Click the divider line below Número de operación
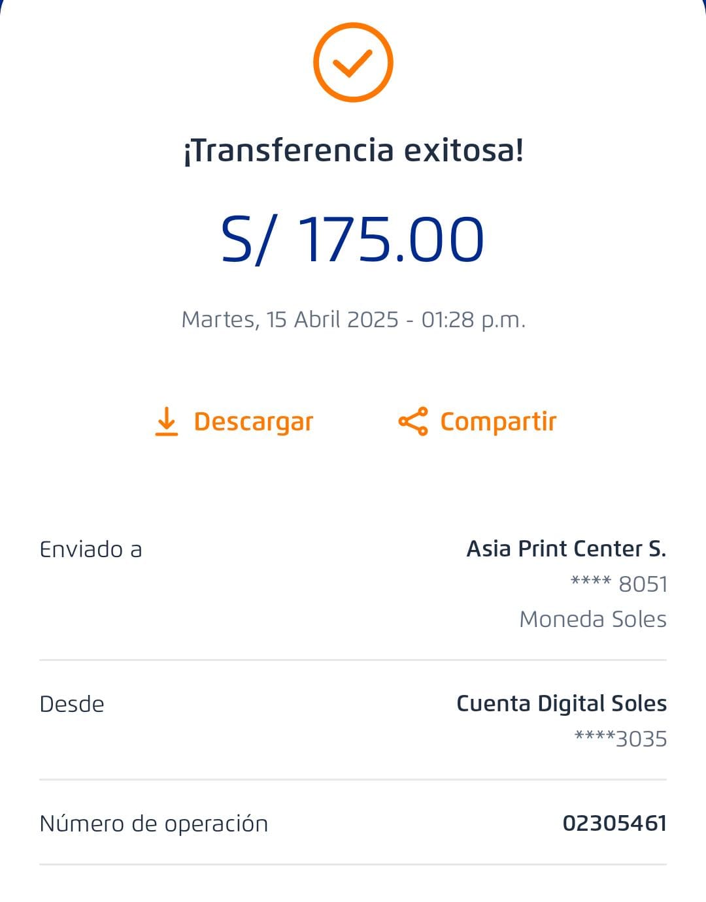Screen dimensions: 706x902 [x=353, y=865]
